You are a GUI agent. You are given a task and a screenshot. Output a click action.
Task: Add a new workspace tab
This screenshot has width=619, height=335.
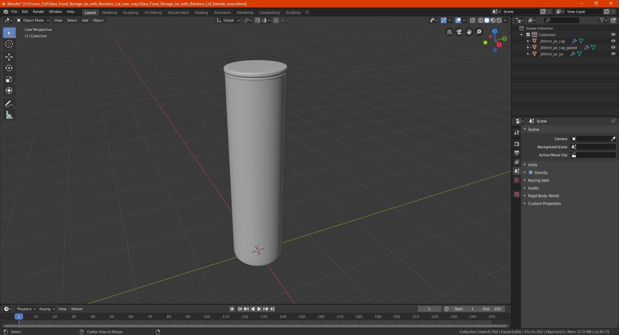pos(307,13)
